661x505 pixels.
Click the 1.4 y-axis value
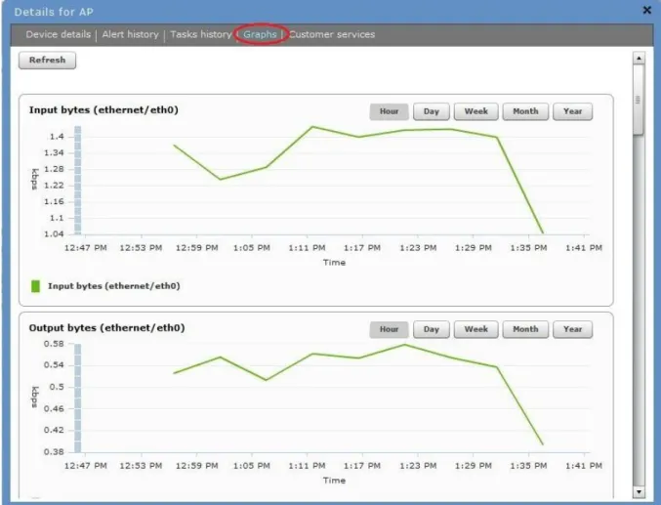click(x=57, y=137)
